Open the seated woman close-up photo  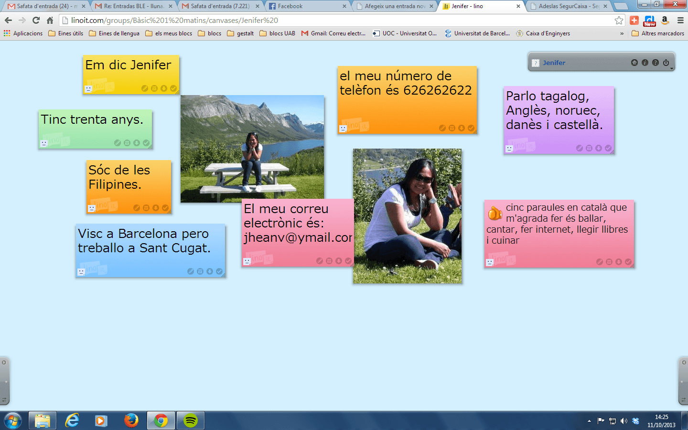click(x=407, y=216)
